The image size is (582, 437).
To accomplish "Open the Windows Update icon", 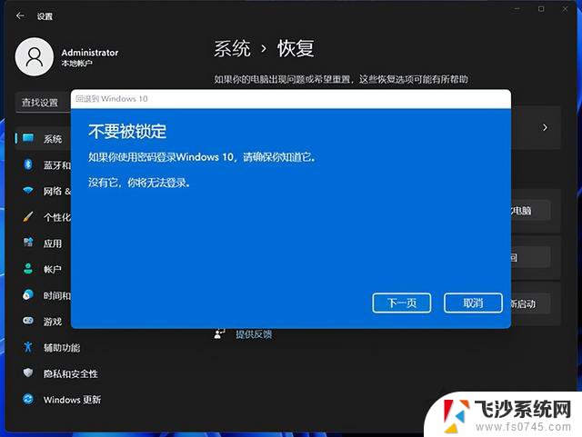I will (28, 399).
